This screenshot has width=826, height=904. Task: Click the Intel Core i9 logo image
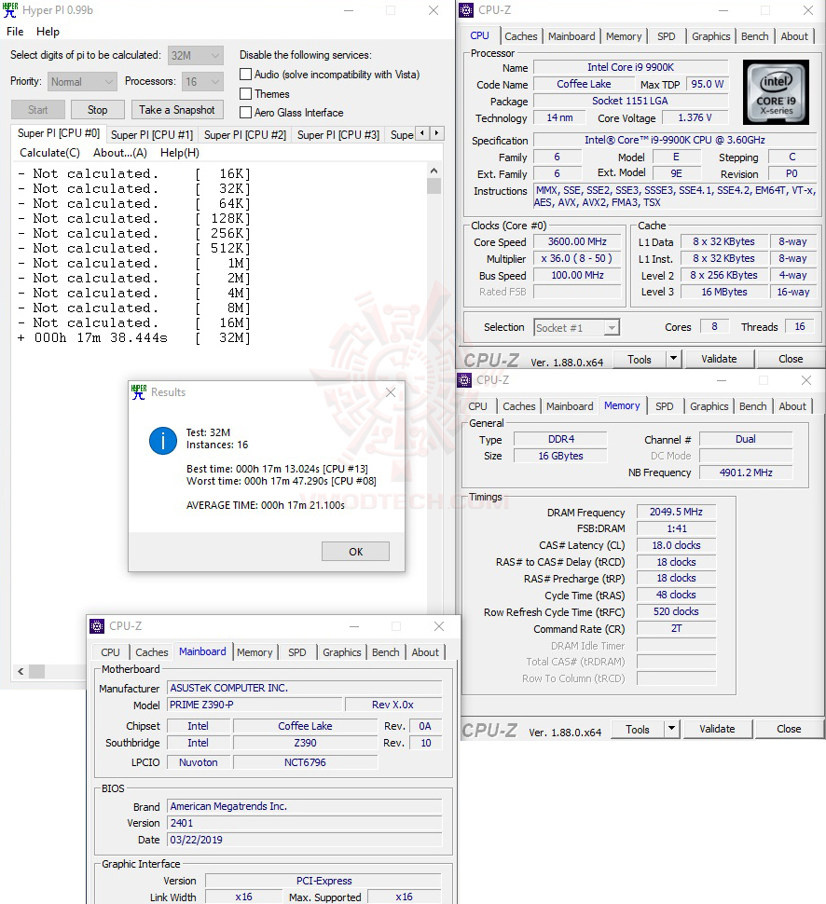click(x=776, y=92)
